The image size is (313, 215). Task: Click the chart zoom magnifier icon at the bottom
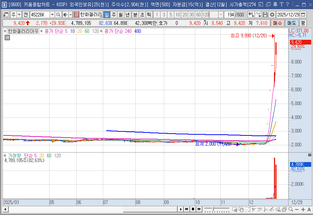tap(291, 210)
